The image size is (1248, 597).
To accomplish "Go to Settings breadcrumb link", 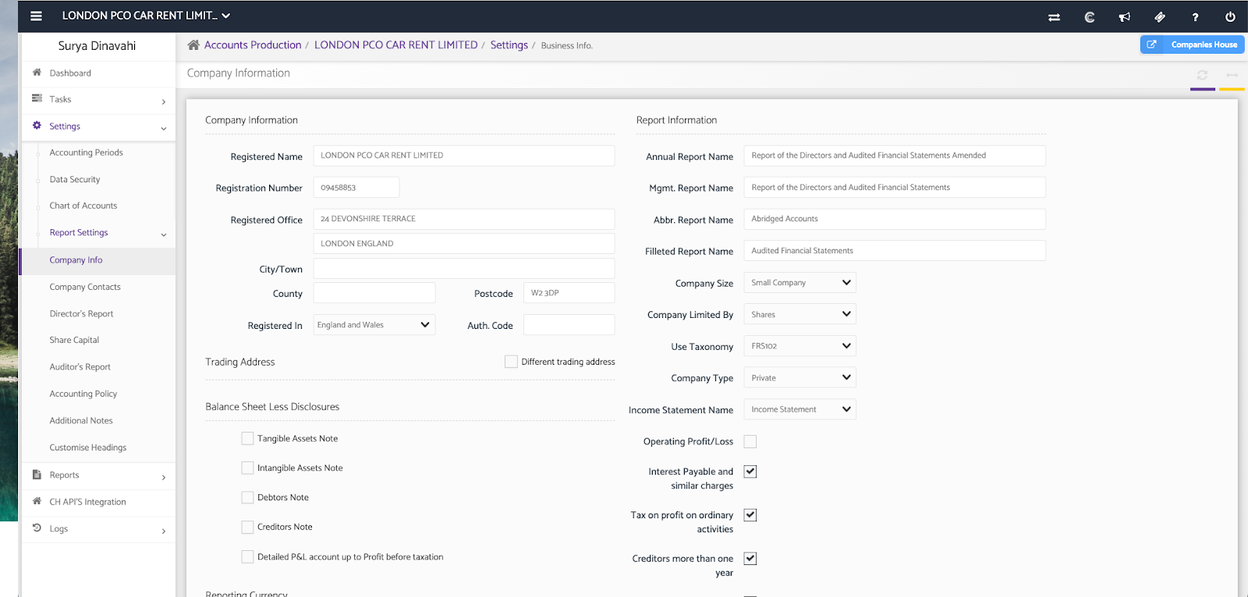I will (509, 45).
